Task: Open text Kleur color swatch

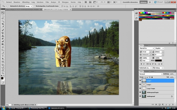Action: 158,60
